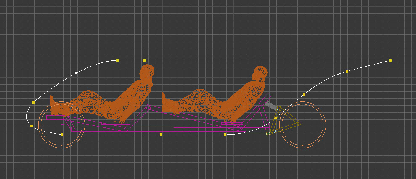Image resolution: width=416 pixels, height=179 pixels.
Task: Select the lower vertex on the nose curve
Action: click(x=32, y=125)
